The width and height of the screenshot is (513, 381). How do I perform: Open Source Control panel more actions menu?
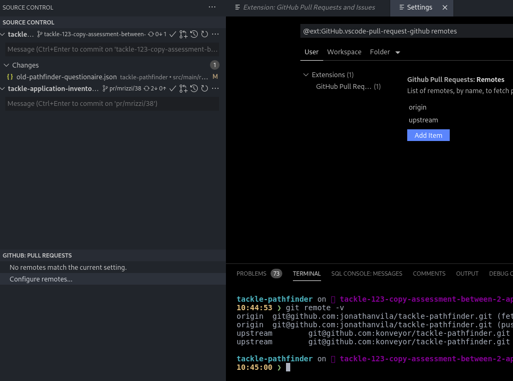coord(212,7)
